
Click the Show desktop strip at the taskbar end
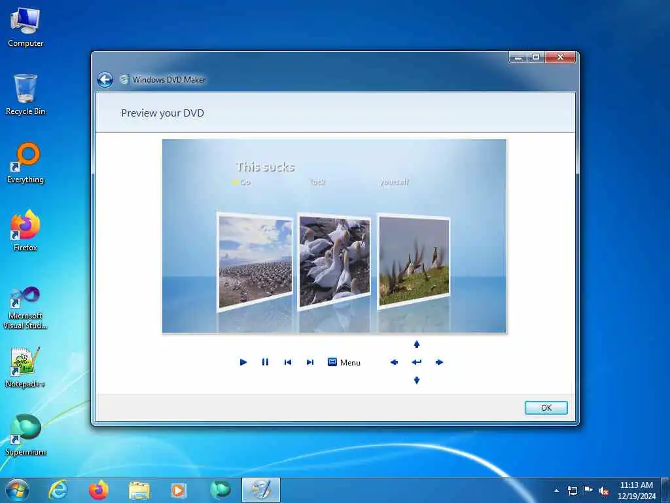[x=665, y=490]
